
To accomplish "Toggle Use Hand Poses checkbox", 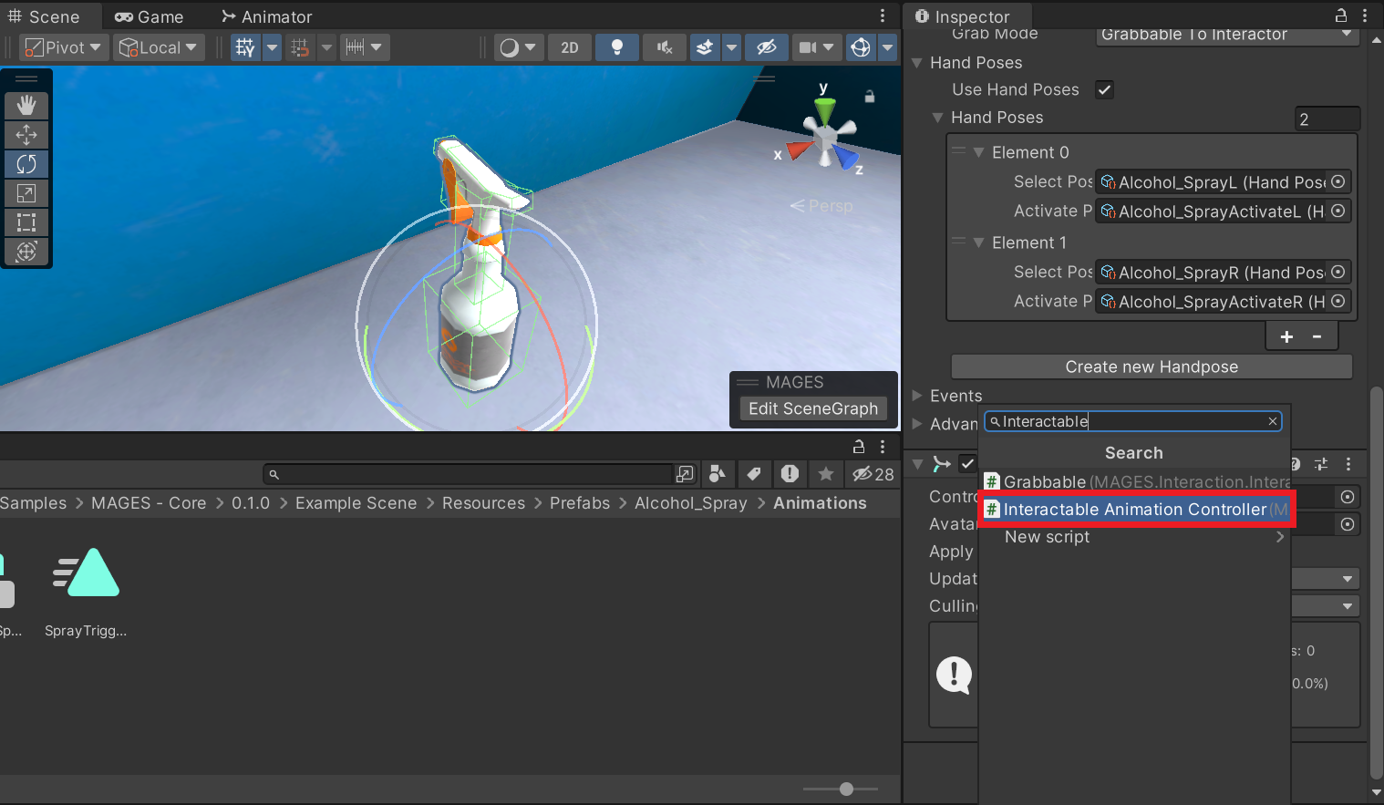I will coord(1105,89).
